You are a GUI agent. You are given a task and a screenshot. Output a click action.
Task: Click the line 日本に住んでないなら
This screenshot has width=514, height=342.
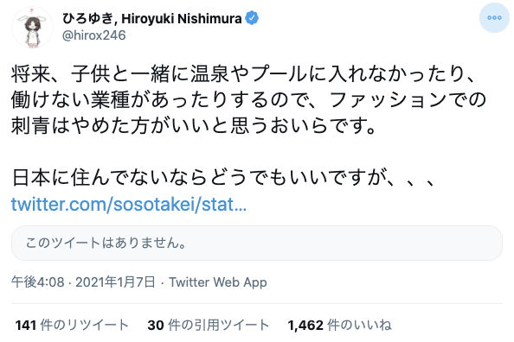tap(223, 178)
